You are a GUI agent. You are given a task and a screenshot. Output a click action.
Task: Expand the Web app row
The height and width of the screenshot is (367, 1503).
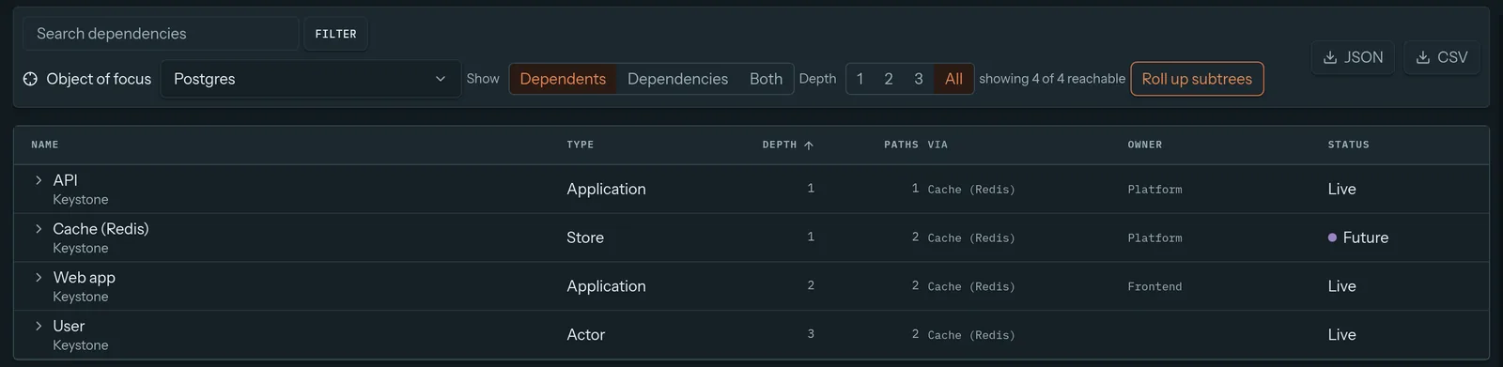(39, 278)
